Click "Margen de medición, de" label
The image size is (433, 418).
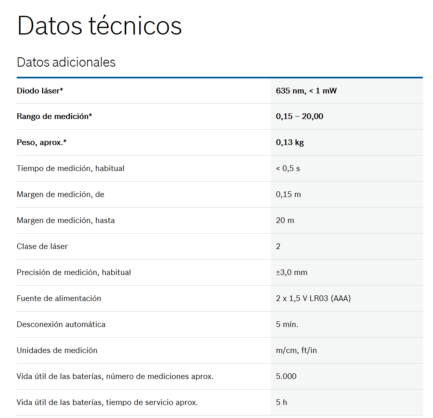tap(60, 195)
